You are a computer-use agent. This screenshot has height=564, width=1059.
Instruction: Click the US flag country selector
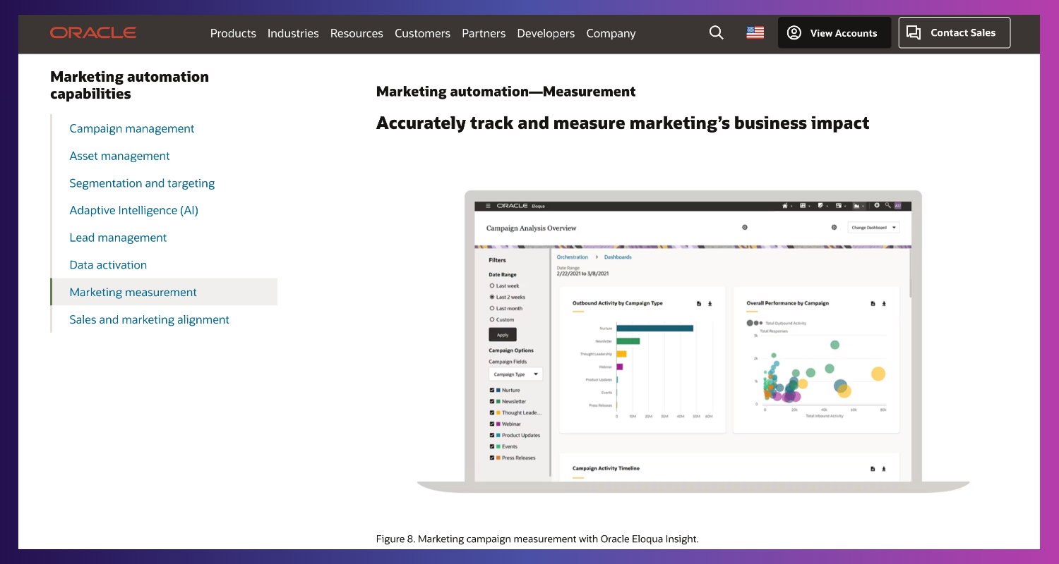755,32
